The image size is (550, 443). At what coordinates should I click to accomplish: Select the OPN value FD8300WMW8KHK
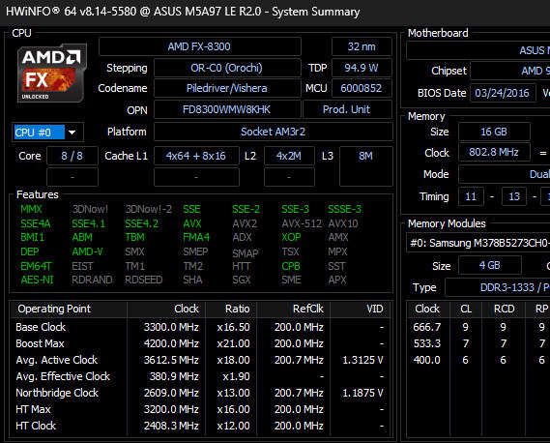[227, 109]
